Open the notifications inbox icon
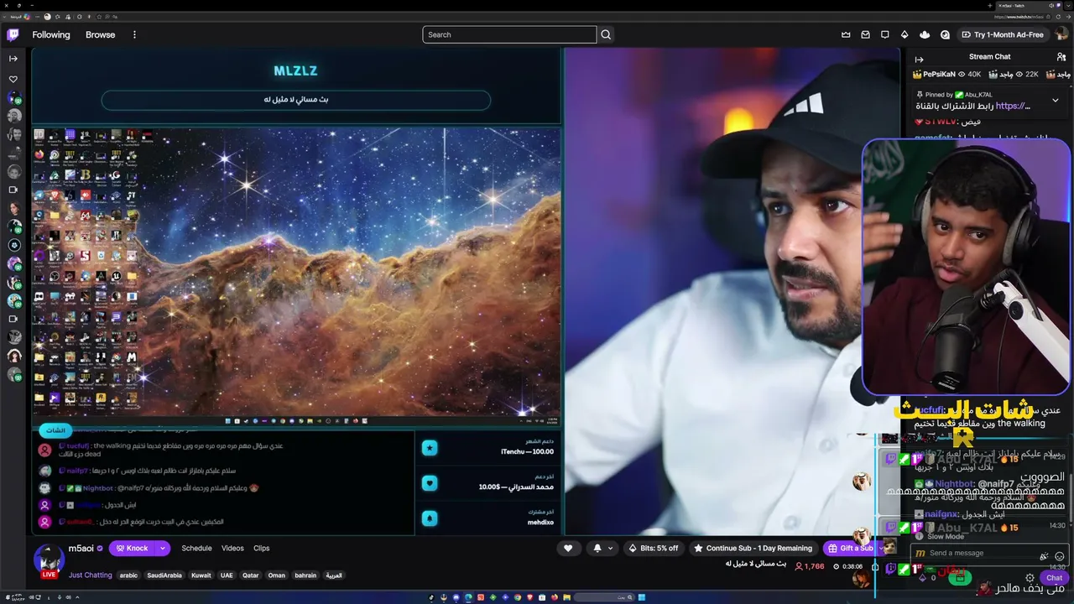 click(866, 34)
